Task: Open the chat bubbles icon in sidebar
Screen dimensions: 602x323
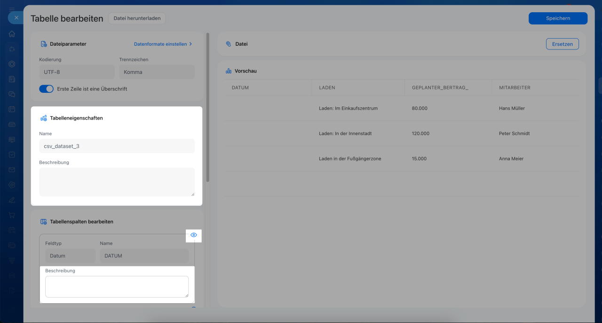Action: point(12,94)
